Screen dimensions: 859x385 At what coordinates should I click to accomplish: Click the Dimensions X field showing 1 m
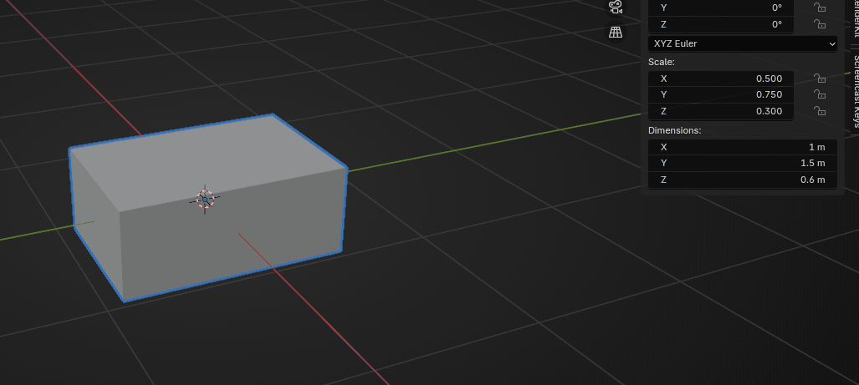click(x=742, y=147)
